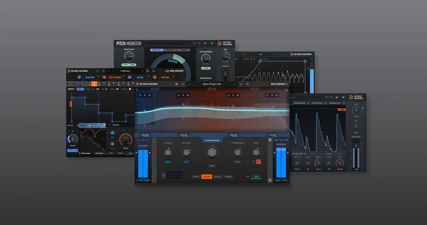Viewport: 427px width, 225px height.
Task: Toggle the Envelope power button
Action: pos(305,154)
